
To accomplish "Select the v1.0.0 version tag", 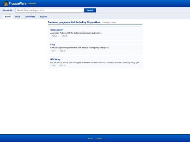I will (64, 36).
